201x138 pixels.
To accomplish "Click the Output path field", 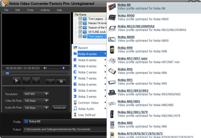I will click(65, 129).
